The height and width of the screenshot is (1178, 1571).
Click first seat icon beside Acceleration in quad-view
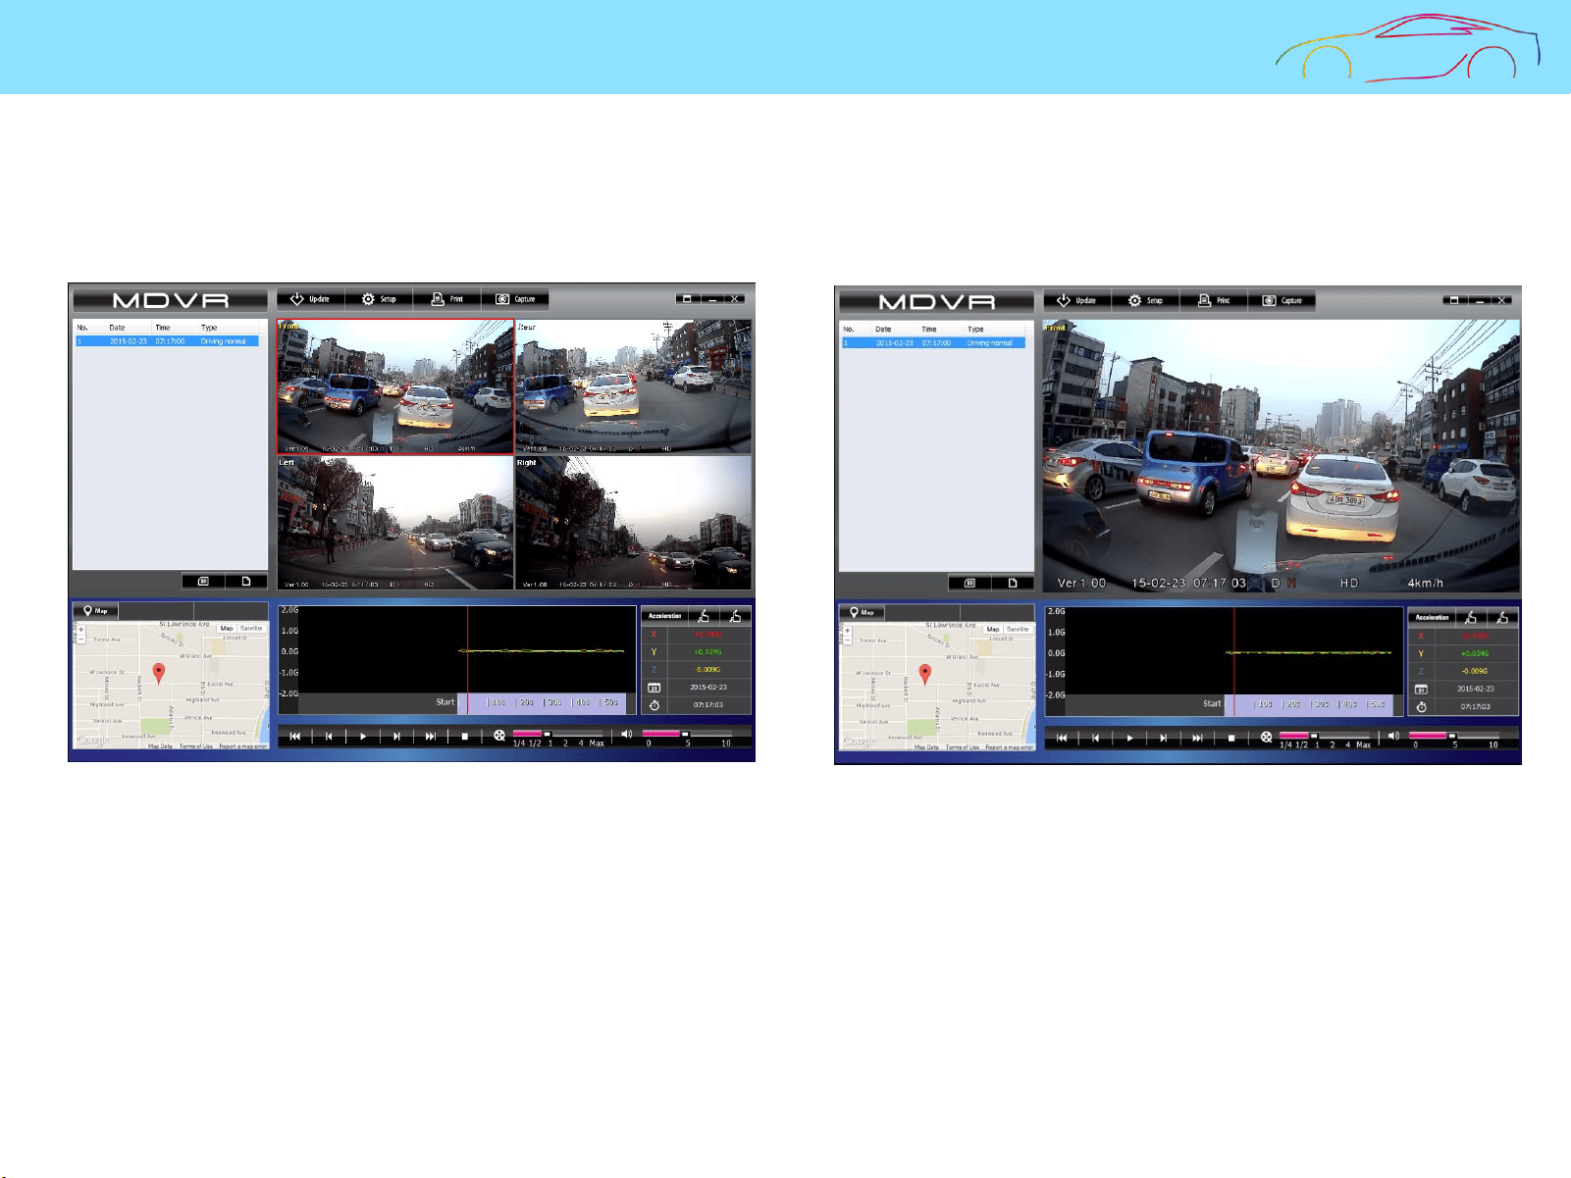pos(704,616)
